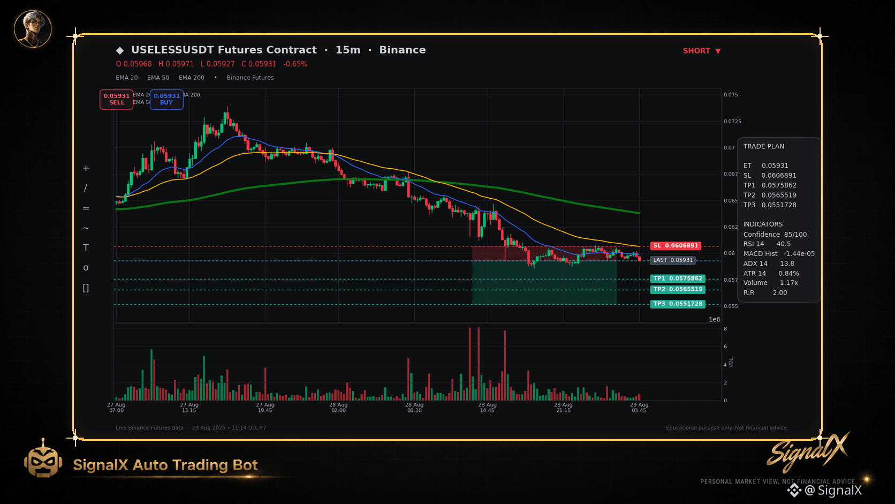Click the red SELL 0.05931 button
Image resolution: width=895 pixels, height=504 pixels.
116,99
